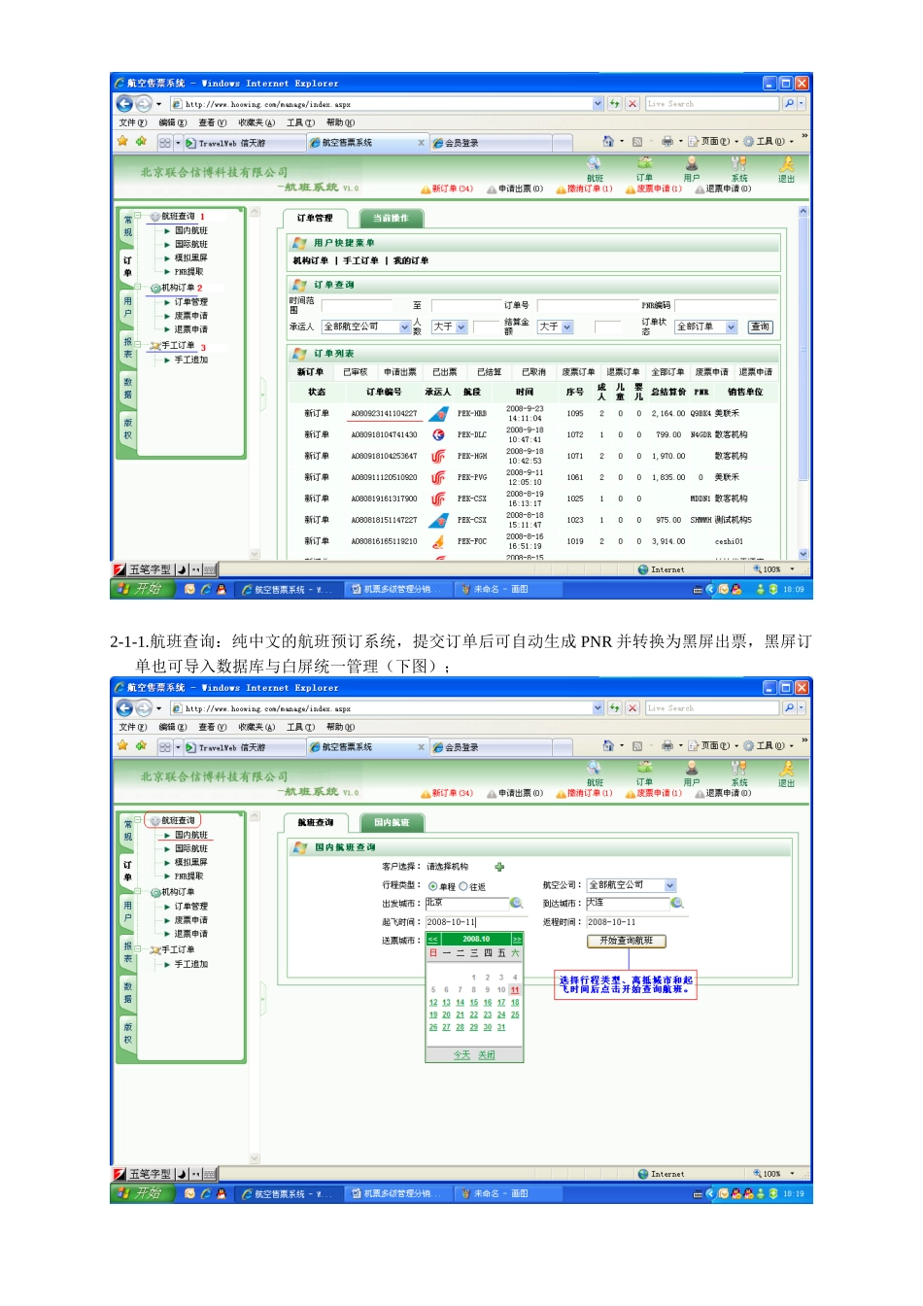Click order number A080911120510920
923x1306 pixels.
tap(384, 477)
